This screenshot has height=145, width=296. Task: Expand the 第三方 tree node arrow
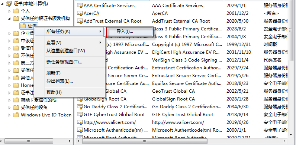click(9, 63)
